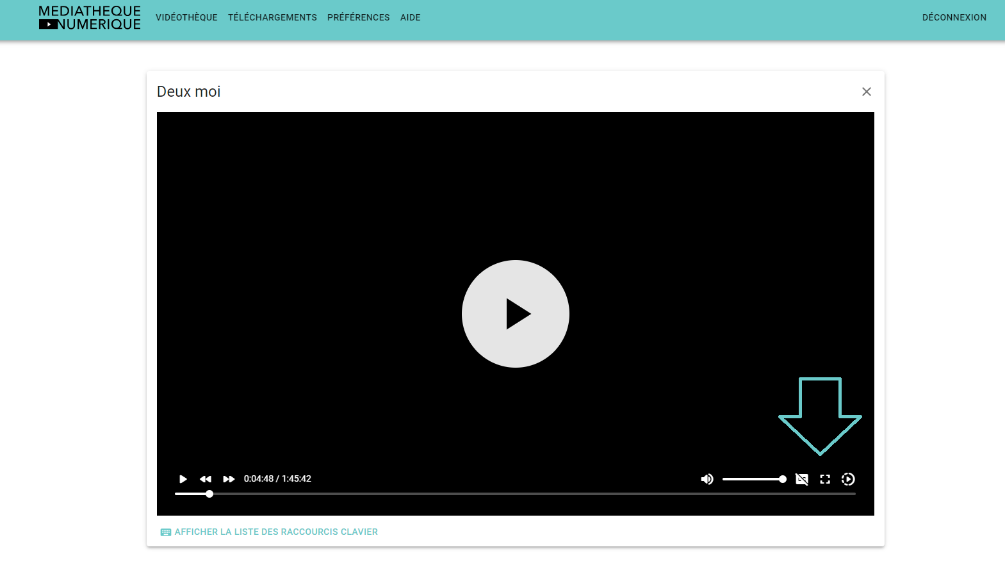
Task: Open the Téléchargements menu
Action: click(x=272, y=17)
